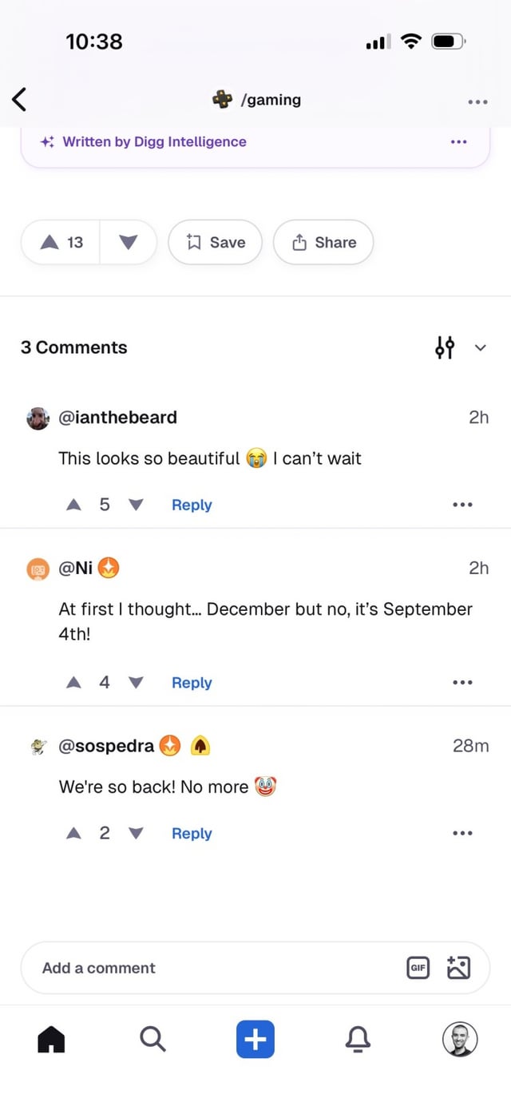This screenshot has width=511, height=1110.
Task: Save this post
Action: (x=215, y=242)
